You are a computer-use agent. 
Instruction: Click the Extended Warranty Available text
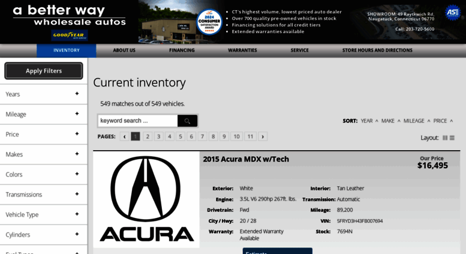[261, 235]
